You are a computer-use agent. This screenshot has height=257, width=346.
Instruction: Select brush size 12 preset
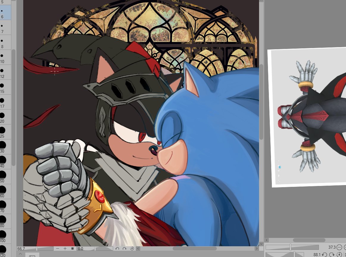5,72
